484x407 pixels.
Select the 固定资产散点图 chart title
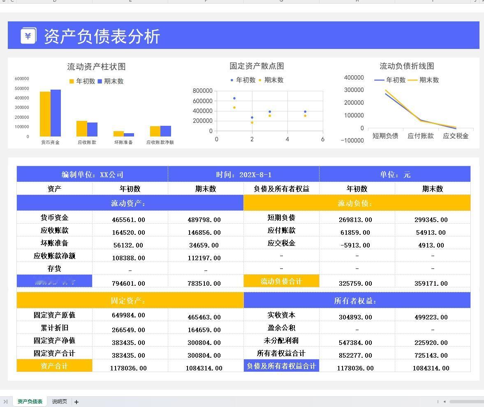[x=257, y=66]
